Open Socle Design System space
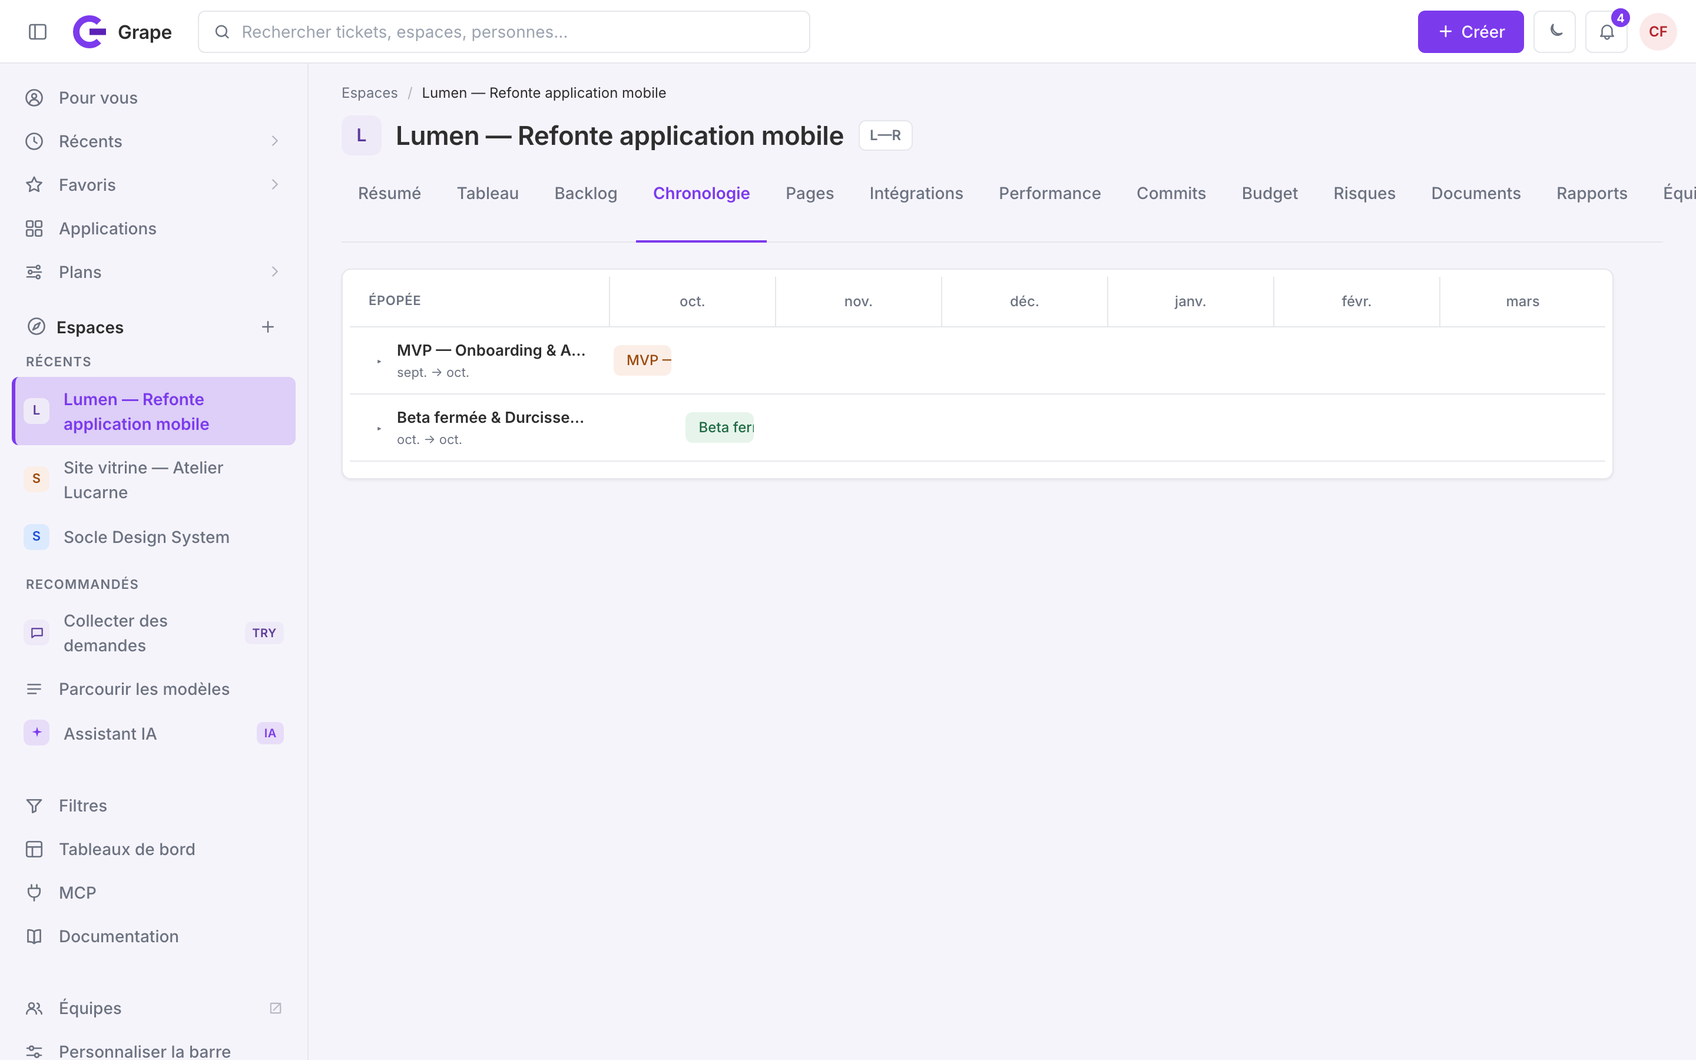This screenshot has height=1060, width=1696. [154, 536]
